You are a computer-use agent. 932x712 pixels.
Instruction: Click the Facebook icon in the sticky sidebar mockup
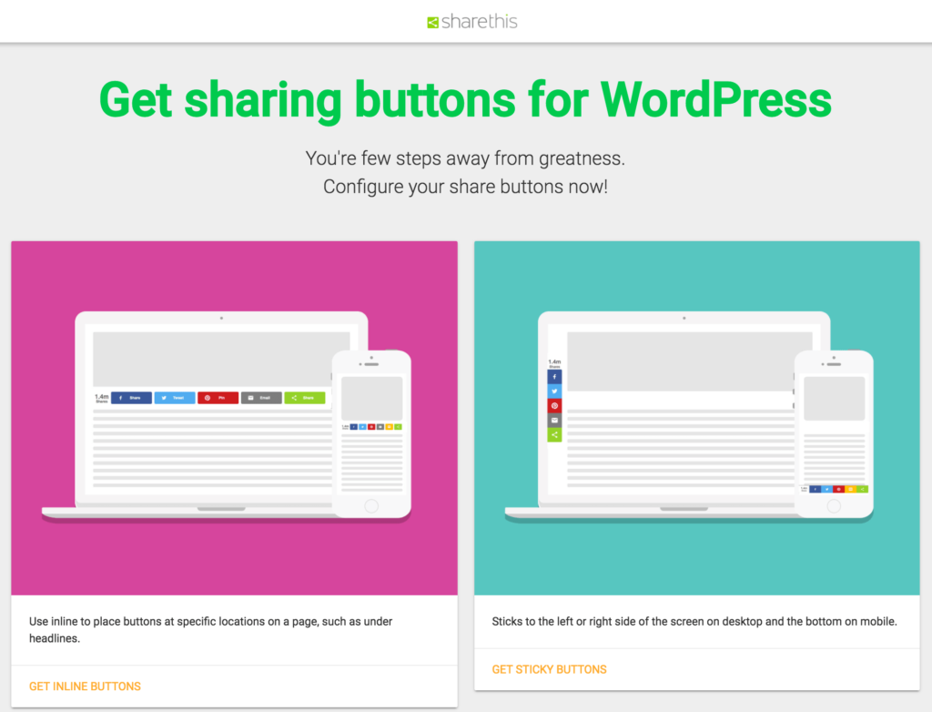click(x=554, y=376)
